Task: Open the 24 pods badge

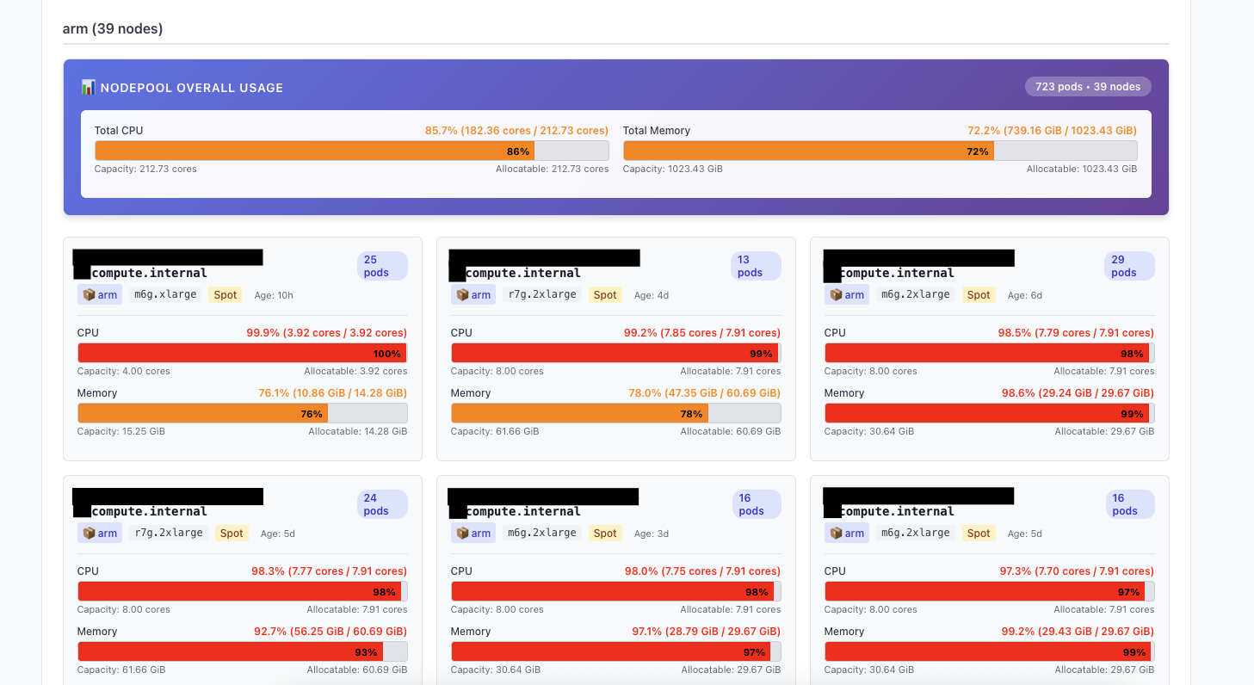Action: (381, 504)
